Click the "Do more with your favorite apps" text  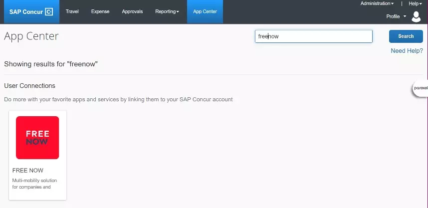point(118,99)
